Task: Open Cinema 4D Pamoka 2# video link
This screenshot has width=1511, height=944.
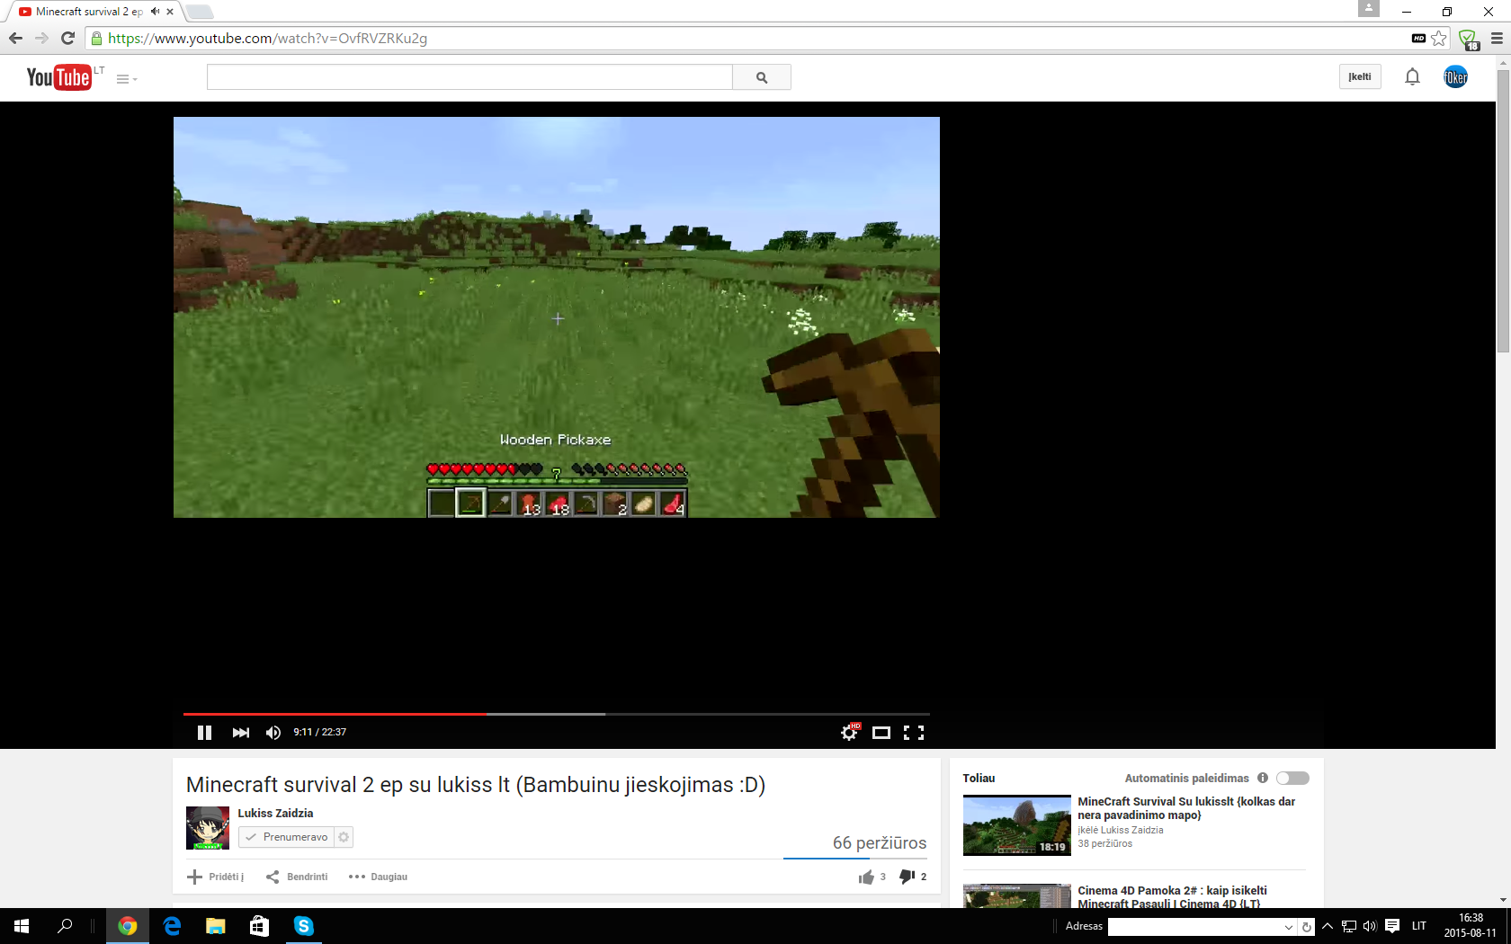Action: pos(1172,896)
